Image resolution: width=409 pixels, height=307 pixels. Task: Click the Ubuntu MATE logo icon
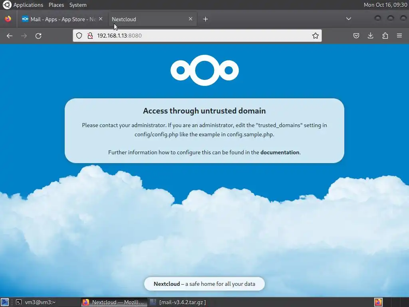point(7,5)
